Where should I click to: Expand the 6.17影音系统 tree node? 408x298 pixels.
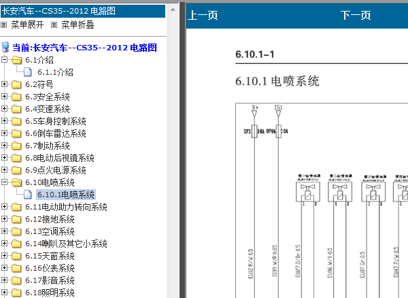click(x=4, y=280)
